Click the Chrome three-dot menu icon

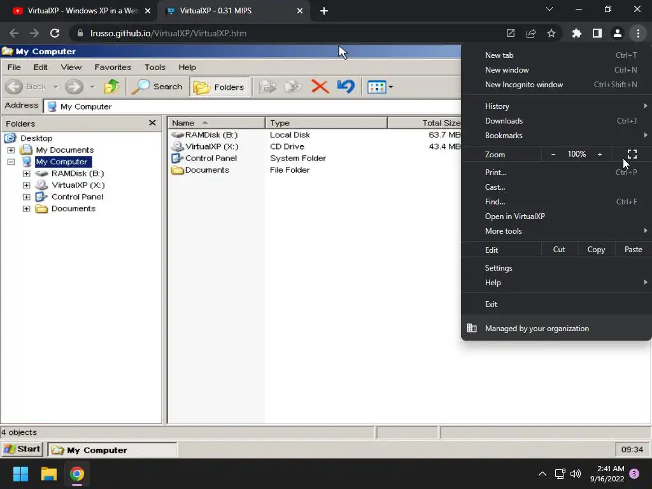(638, 33)
